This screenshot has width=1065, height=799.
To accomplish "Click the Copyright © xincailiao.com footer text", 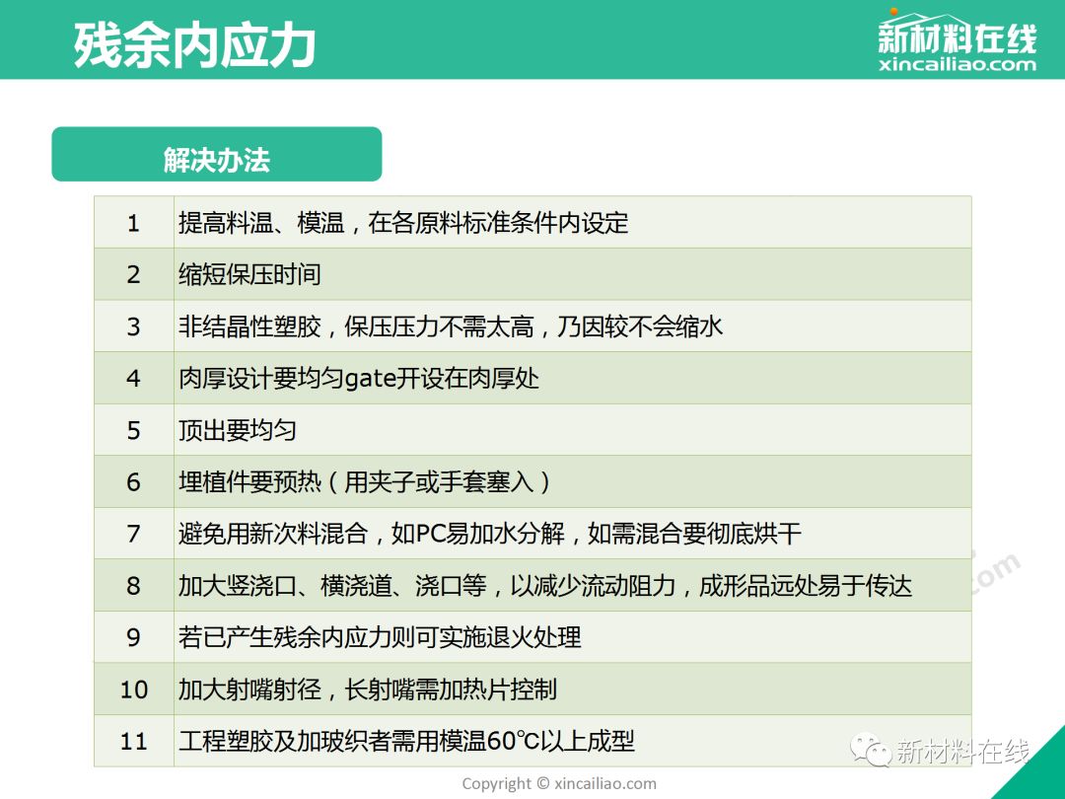I will point(559,783).
